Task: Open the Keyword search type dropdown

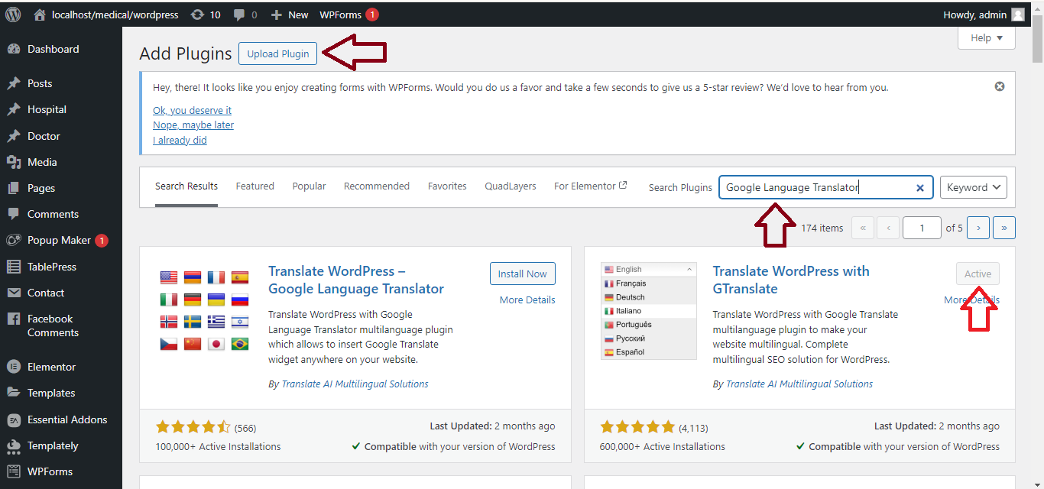Action: coord(973,187)
